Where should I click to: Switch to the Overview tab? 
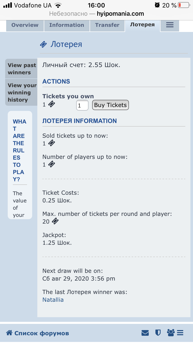(x=25, y=25)
